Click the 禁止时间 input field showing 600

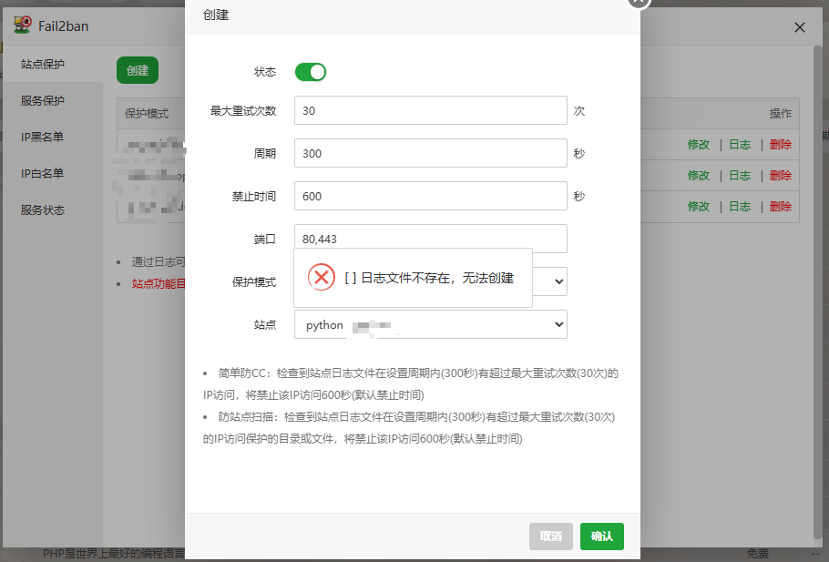[x=430, y=196]
